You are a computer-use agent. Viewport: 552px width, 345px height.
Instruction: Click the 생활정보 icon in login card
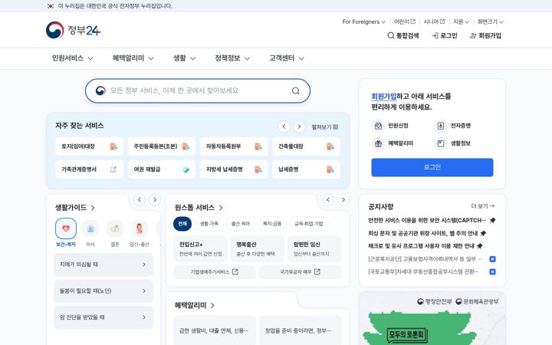pos(440,143)
